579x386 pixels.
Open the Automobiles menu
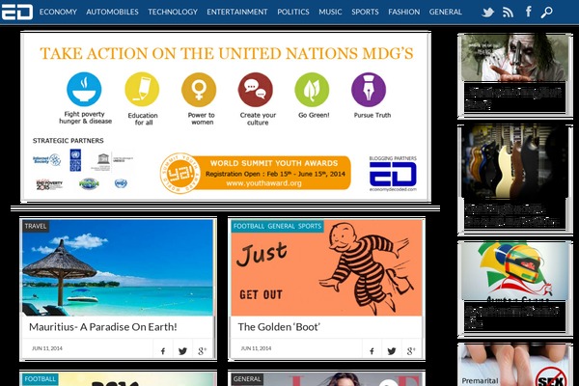(x=112, y=12)
